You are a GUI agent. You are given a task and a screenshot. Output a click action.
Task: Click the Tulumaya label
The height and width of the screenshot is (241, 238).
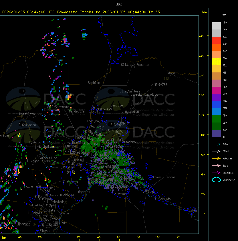[98, 126]
